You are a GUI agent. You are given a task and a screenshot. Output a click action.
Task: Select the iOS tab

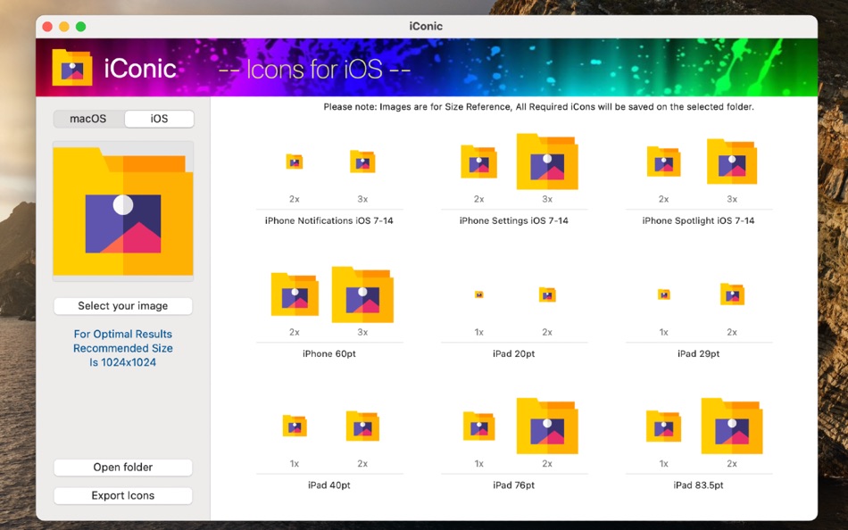[x=159, y=119]
